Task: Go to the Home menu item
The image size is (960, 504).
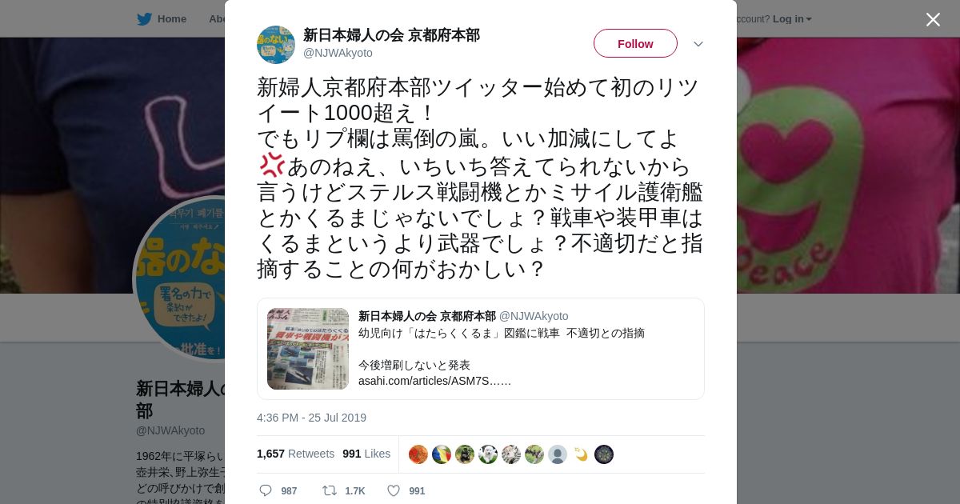Action: [172, 18]
